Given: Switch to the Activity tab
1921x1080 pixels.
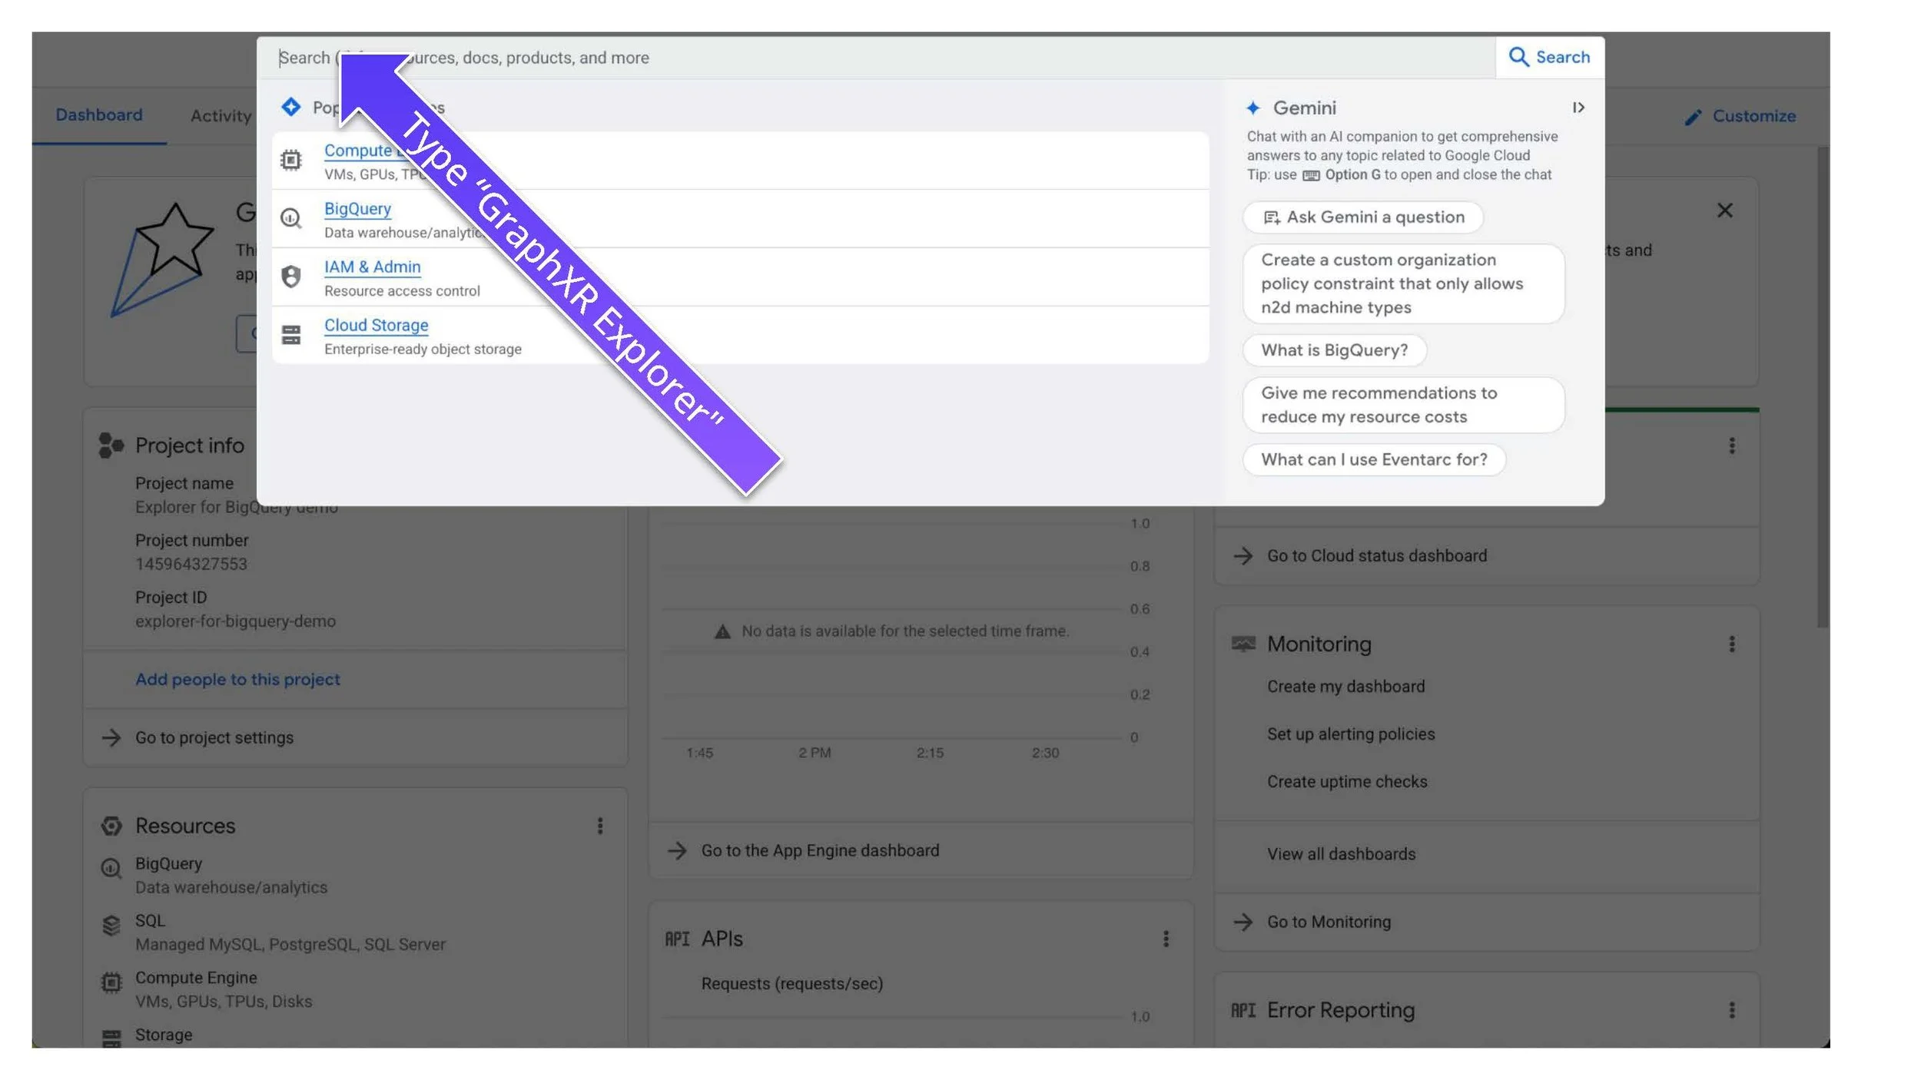Looking at the screenshot, I should pos(221,116).
